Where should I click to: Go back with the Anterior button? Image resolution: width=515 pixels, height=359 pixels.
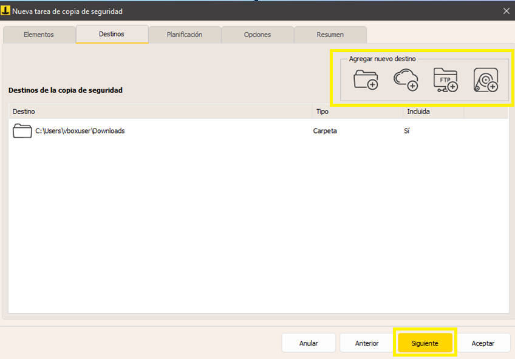pos(367,343)
